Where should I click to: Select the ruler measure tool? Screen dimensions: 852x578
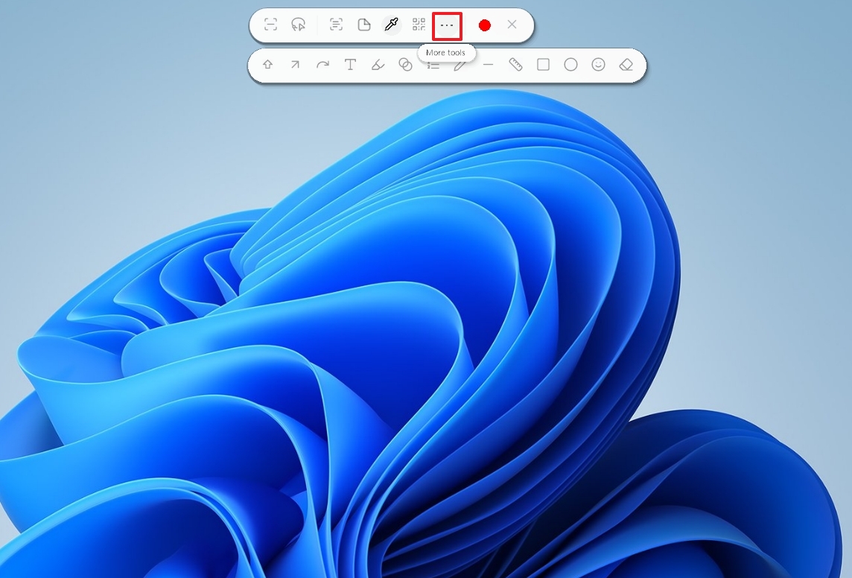(515, 65)
